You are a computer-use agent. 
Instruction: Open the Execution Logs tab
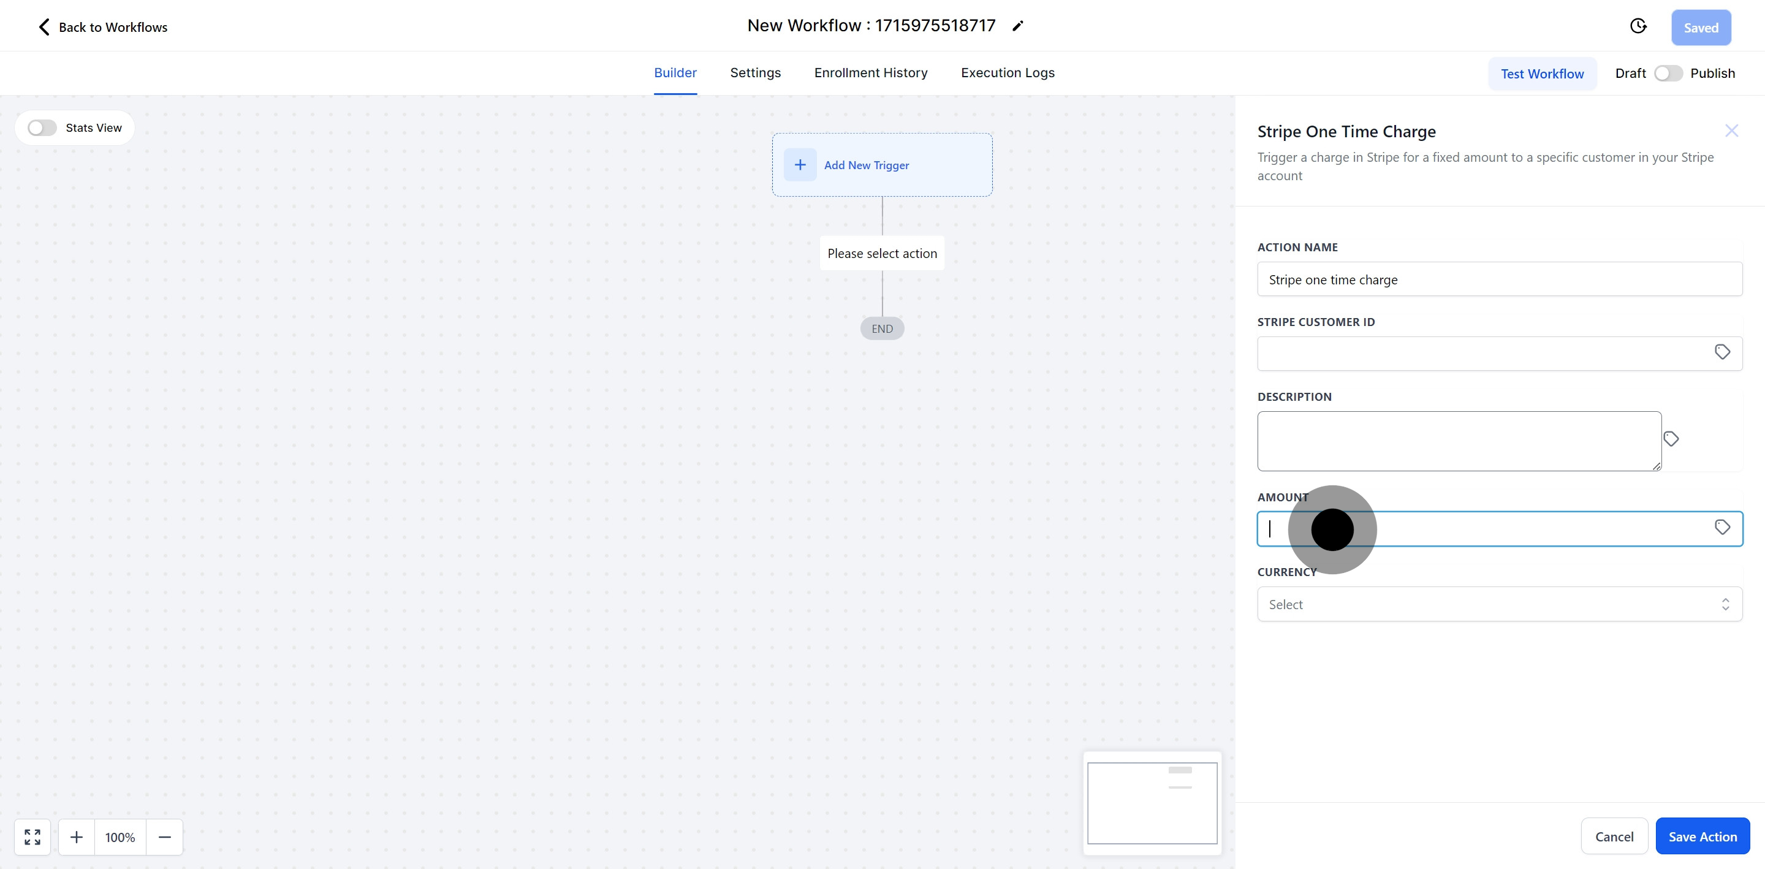click(1007, 73)
